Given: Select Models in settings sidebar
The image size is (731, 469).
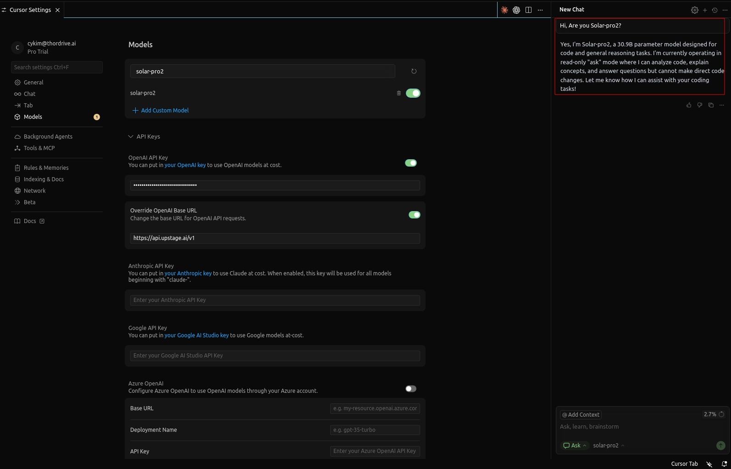Looking at the screenshot, I should pyautogui.click(x=57, y=117).
